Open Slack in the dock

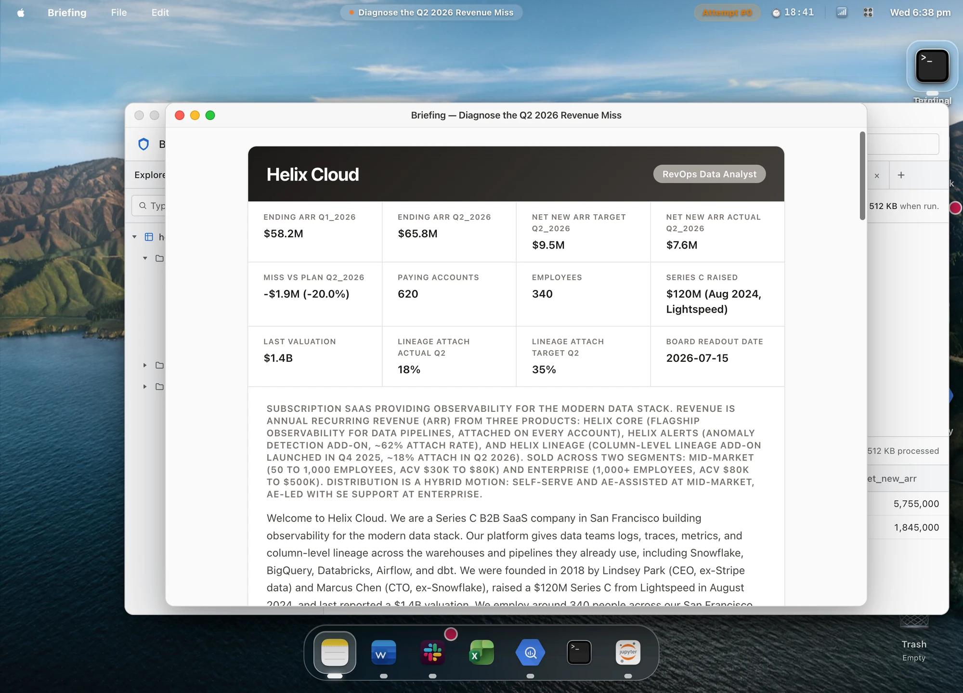[432, 652]
